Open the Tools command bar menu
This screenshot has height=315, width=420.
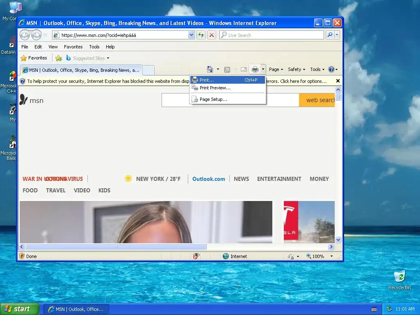click(317, 69)
